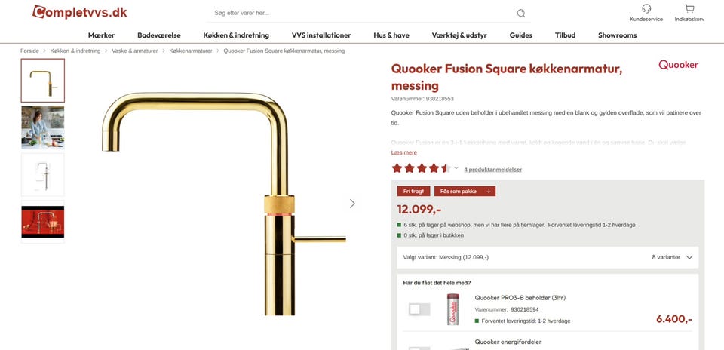724x350 pixels.
Task: Open the Tilbud menu item
Action: click(x=565, y=35)
